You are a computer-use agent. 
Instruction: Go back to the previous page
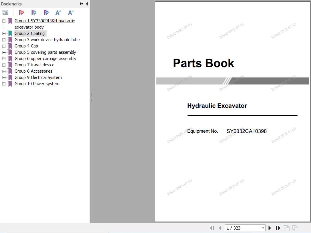[x=220, y=228]
